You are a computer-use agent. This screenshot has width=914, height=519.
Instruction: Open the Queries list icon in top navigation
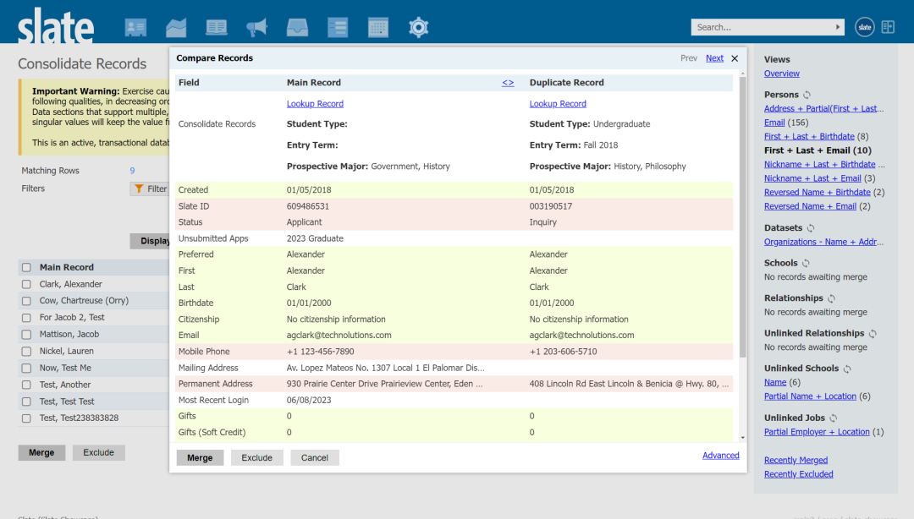click(338, 27)
